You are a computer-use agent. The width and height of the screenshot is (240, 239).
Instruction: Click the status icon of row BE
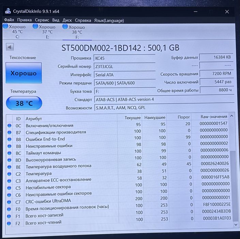(x=9, y=167)
